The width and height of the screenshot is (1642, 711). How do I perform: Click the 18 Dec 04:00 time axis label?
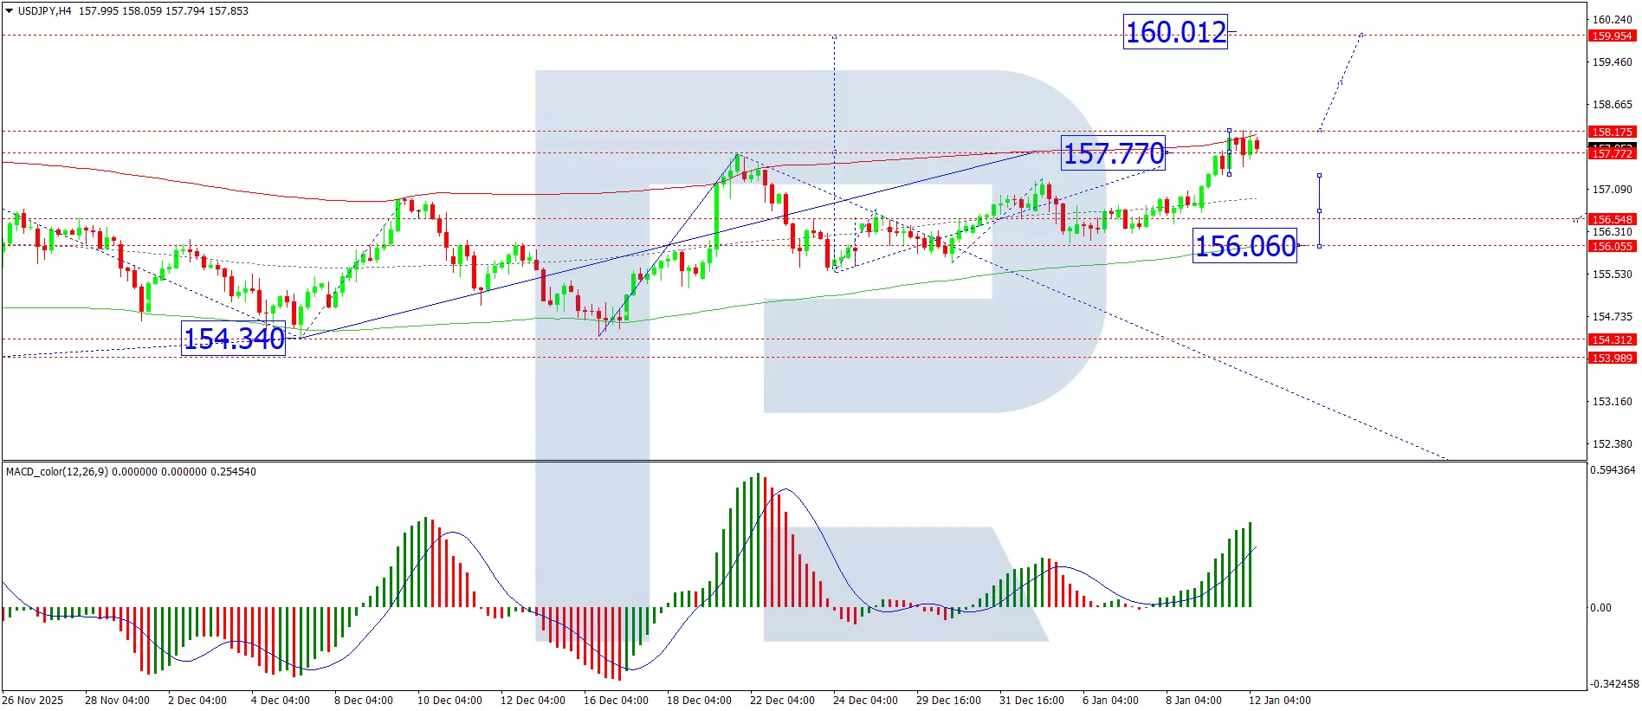[x=699, y=701]
